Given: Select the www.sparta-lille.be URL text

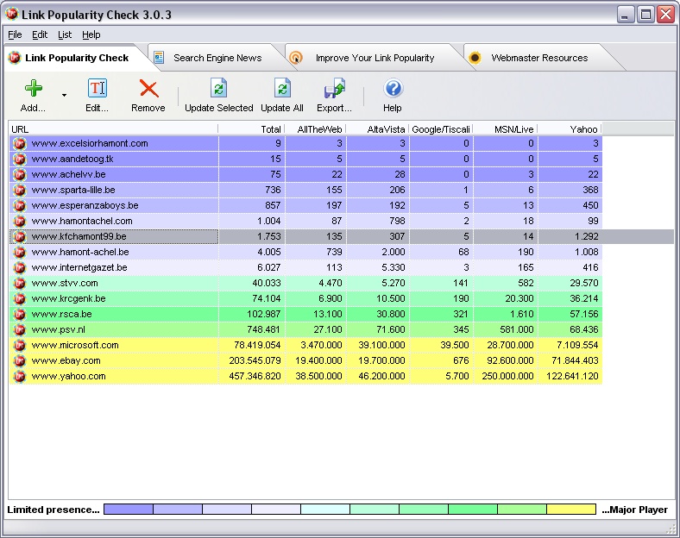Looking at the screenshot, I should coord(73,190).
